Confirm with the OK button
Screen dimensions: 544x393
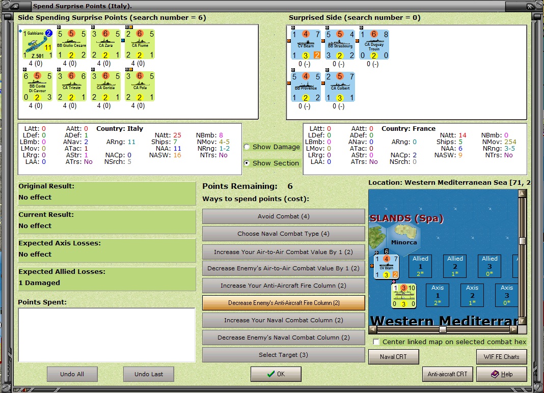click(x=276, y=374)
